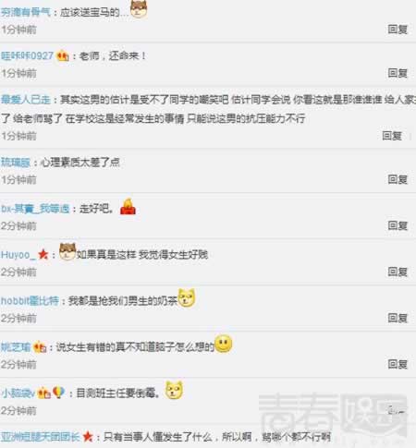416x448 pixels.
Task: Open the hobbit霍比特 user profile
Action: (30, 301)
